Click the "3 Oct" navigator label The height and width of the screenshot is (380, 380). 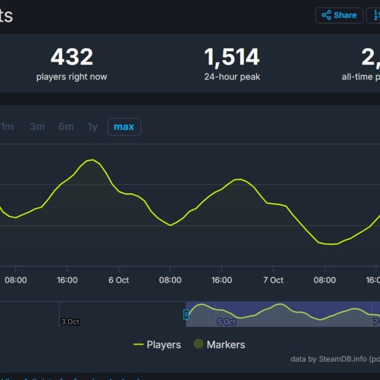[x=70, y=322]
